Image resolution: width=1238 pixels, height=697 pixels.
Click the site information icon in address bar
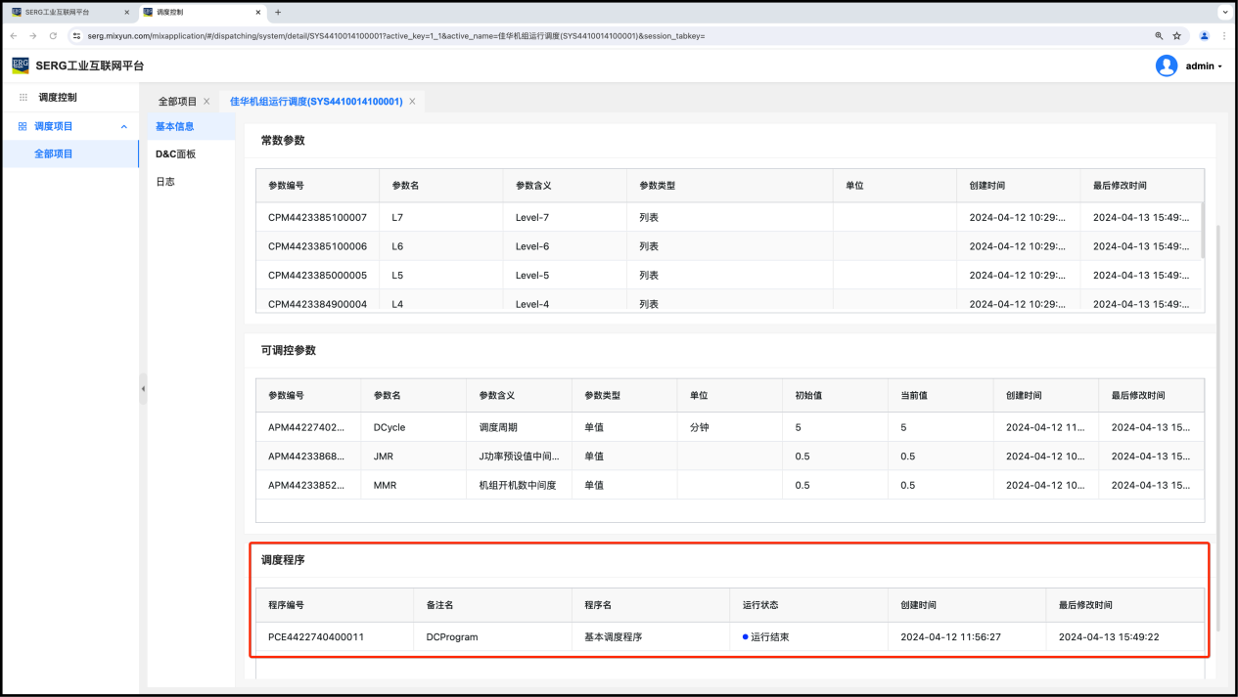click(x=76, y=36)
